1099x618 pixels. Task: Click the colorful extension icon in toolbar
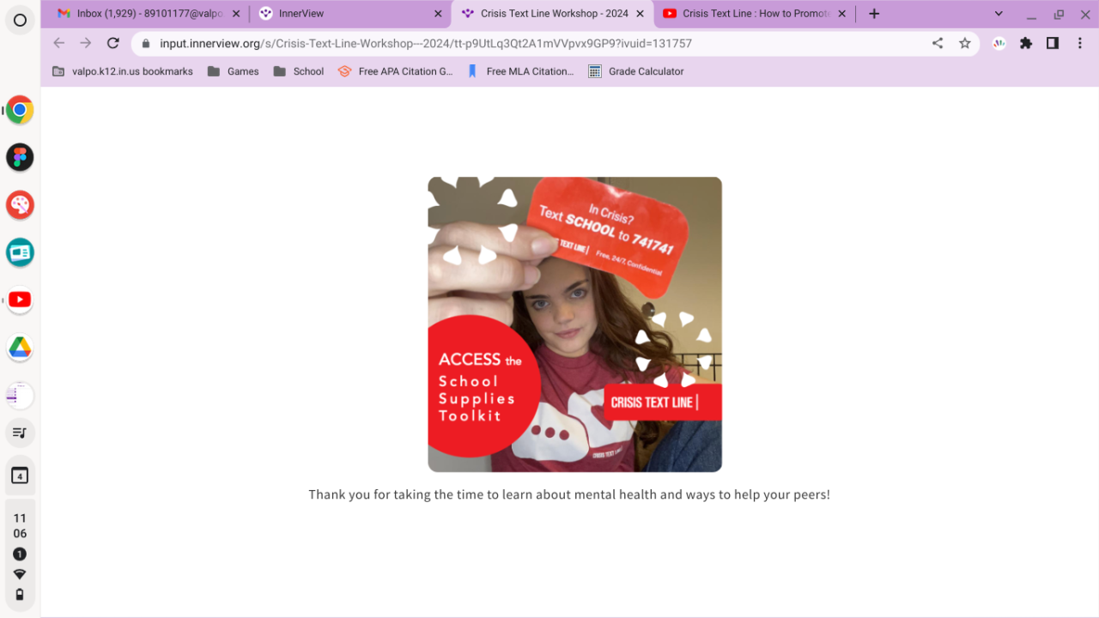pyautogui.click(x=999, y=43)
